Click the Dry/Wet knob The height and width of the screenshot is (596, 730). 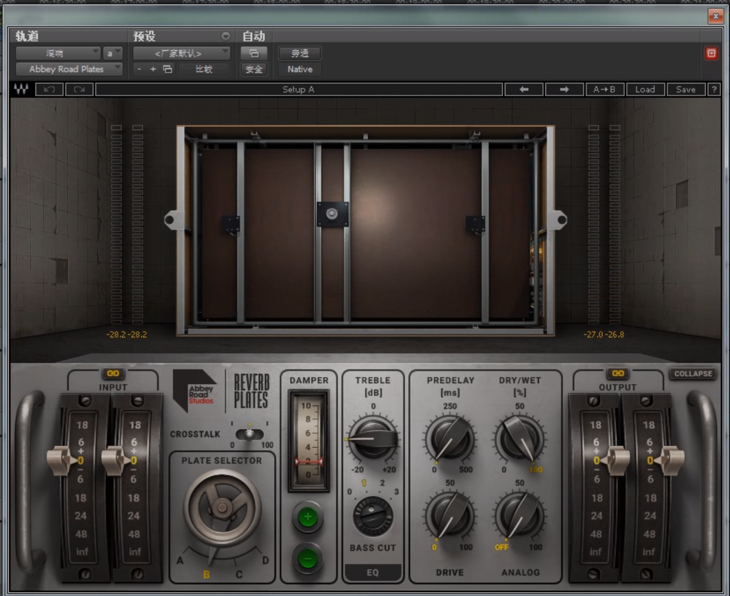(x=520, y=438)
